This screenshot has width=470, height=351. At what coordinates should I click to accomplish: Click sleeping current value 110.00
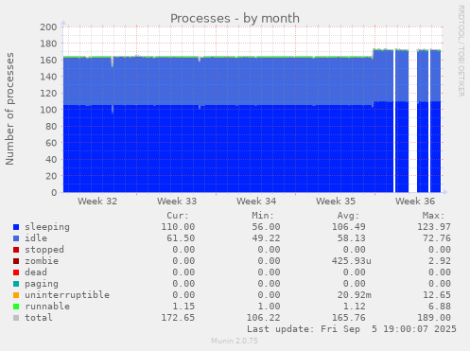point(178,227)
